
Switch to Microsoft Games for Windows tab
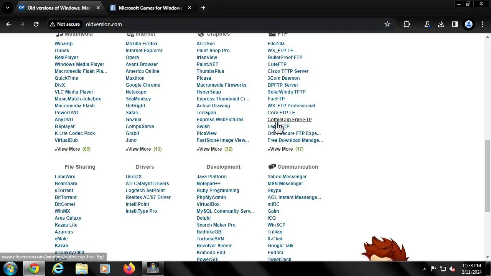(x=150, y=8)
